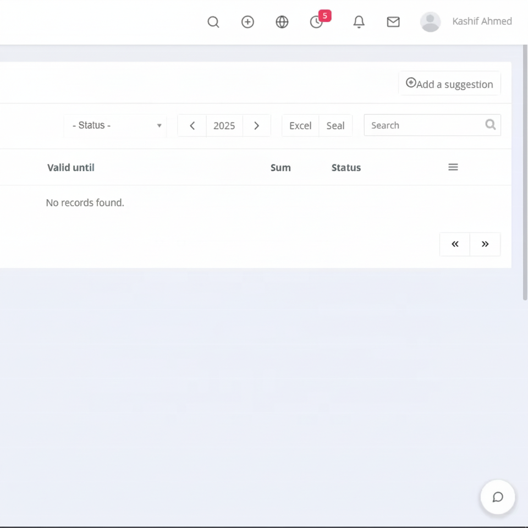Screen dimensions: 528x528
Task: Go to the previous year with the left chevron
Action: coord(192,125)
